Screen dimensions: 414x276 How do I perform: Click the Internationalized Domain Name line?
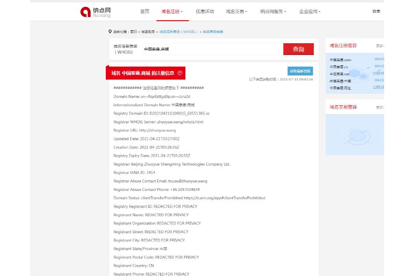click(x=154, y=105)
